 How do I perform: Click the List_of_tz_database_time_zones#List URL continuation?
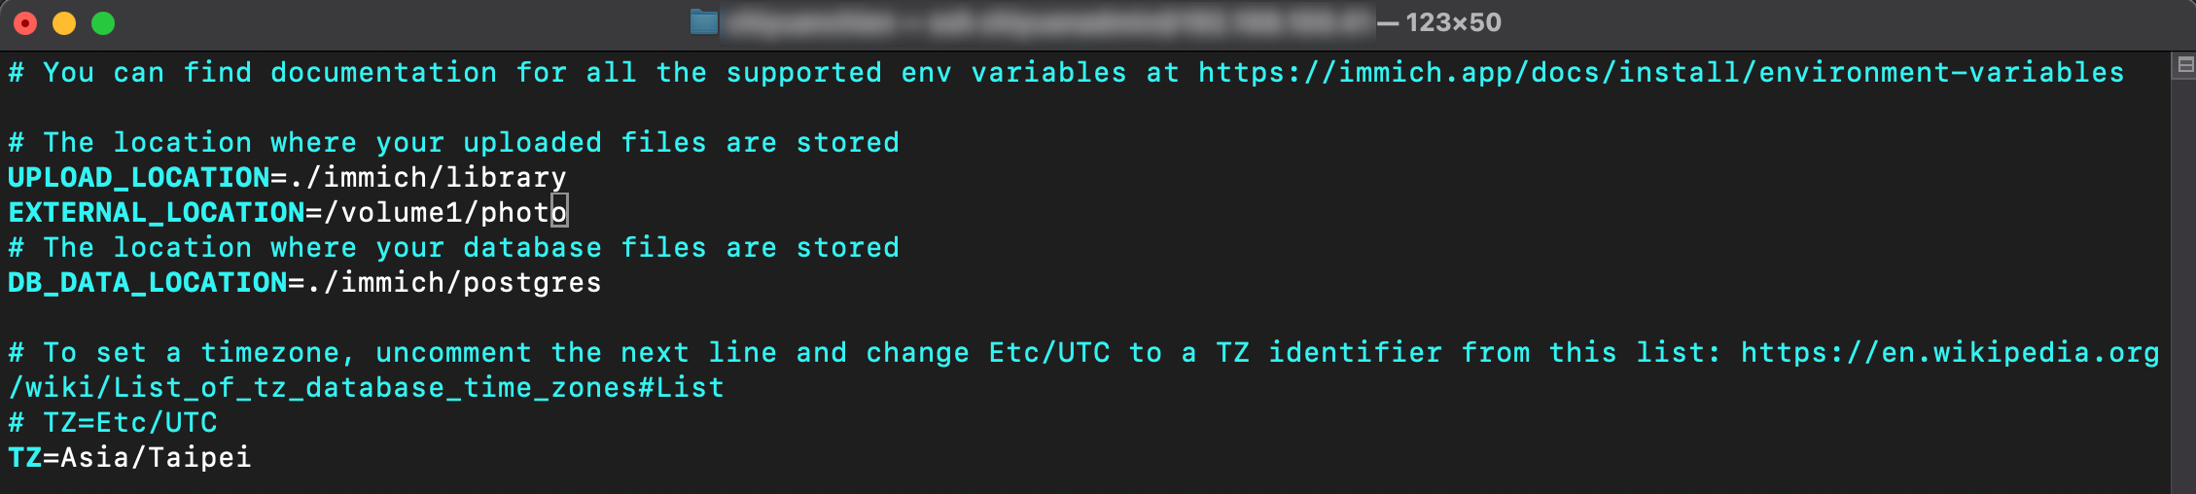(x=367, y=388)
